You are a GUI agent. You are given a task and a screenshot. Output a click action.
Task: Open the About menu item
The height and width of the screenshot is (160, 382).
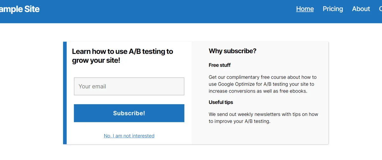coord(361,9)
